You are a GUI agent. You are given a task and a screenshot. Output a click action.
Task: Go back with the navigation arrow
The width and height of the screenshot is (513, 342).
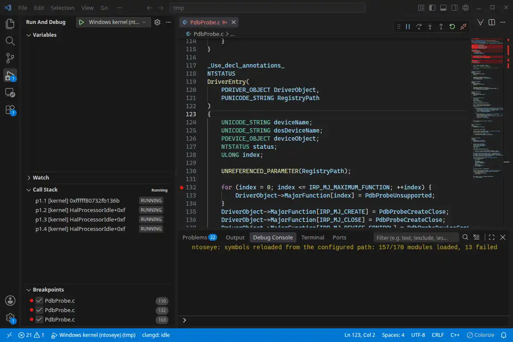point(149,8)
